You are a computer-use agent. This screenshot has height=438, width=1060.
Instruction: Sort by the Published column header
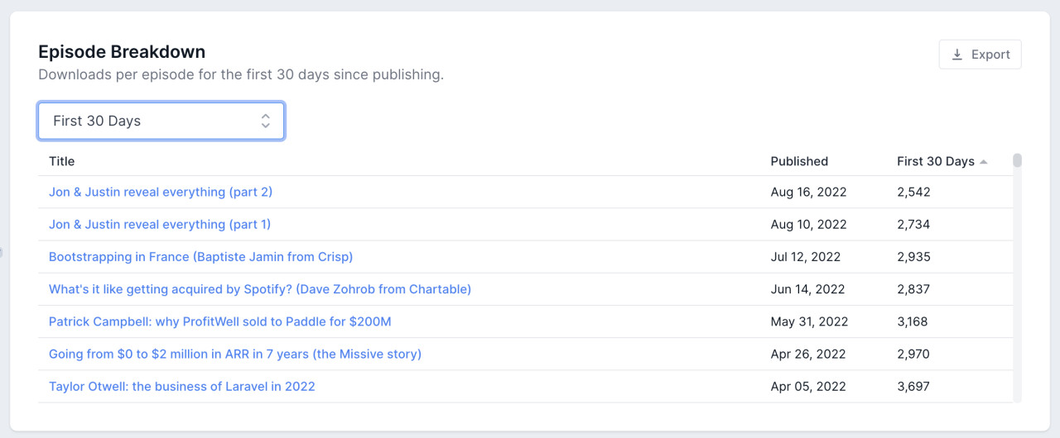click(799, 161)
